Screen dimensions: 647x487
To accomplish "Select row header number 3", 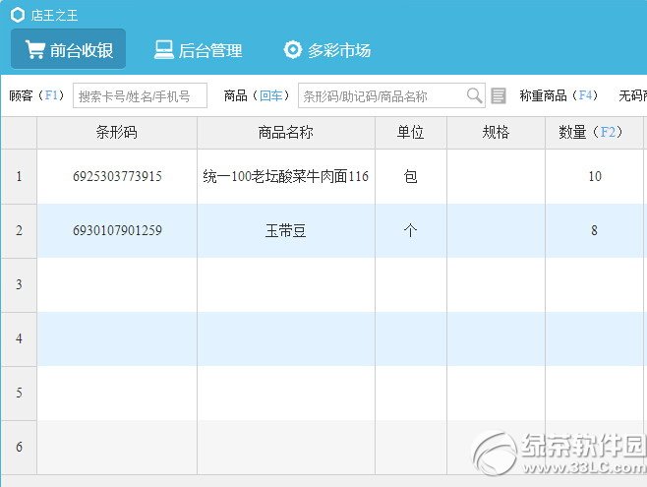I will pyautogui.click(x=19, y=284).
